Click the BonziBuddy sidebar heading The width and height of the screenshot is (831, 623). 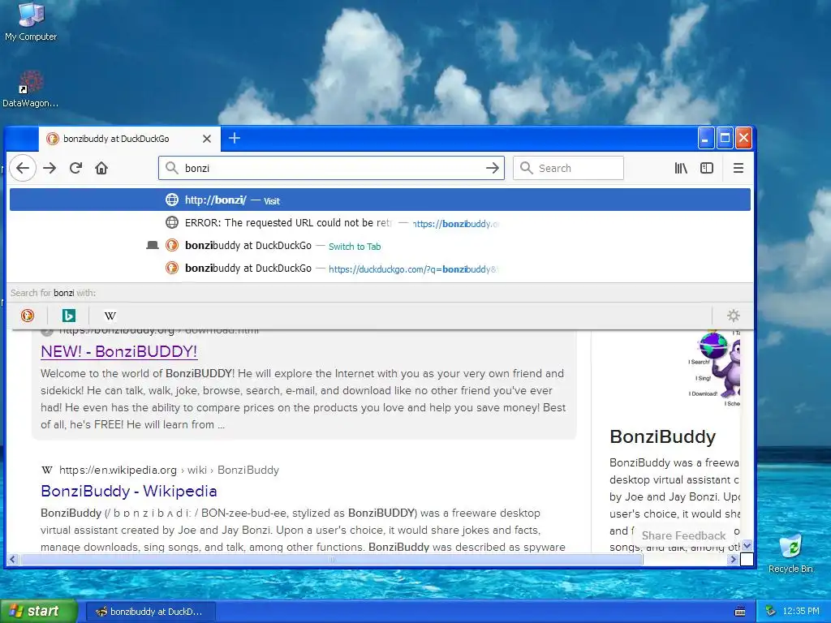pyautogui.click(x=662, y=437)
